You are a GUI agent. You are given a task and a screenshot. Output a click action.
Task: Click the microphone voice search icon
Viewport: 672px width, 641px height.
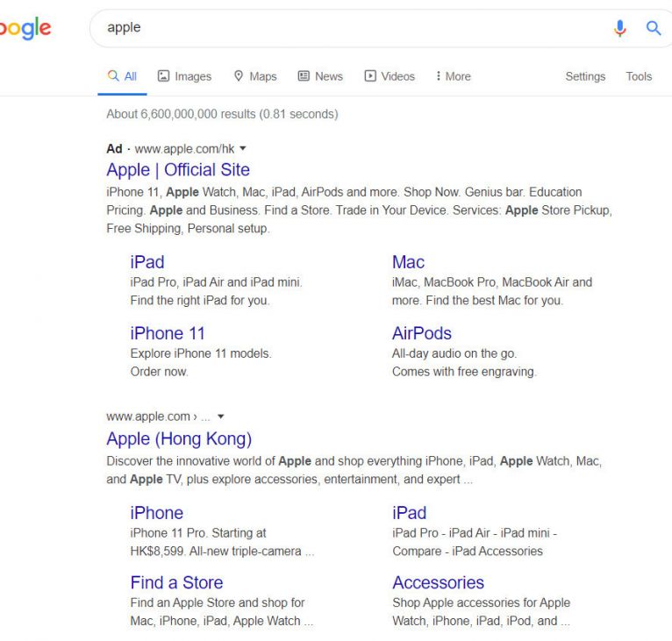620,28
